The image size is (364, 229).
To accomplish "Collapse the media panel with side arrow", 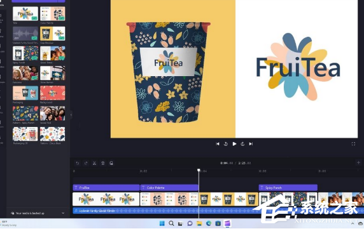I will point(71,115).
